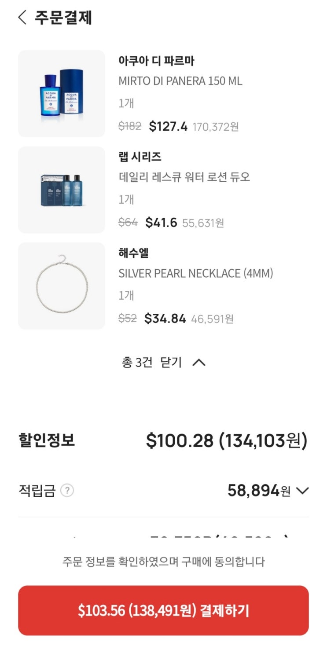Tap the $34.84 necklace sale price

click(x=165, y=319)
